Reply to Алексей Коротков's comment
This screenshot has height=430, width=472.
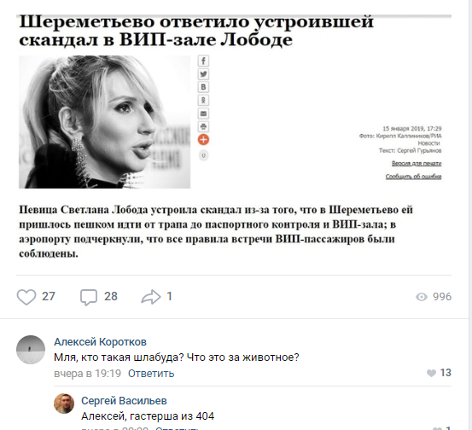point(151,374)
